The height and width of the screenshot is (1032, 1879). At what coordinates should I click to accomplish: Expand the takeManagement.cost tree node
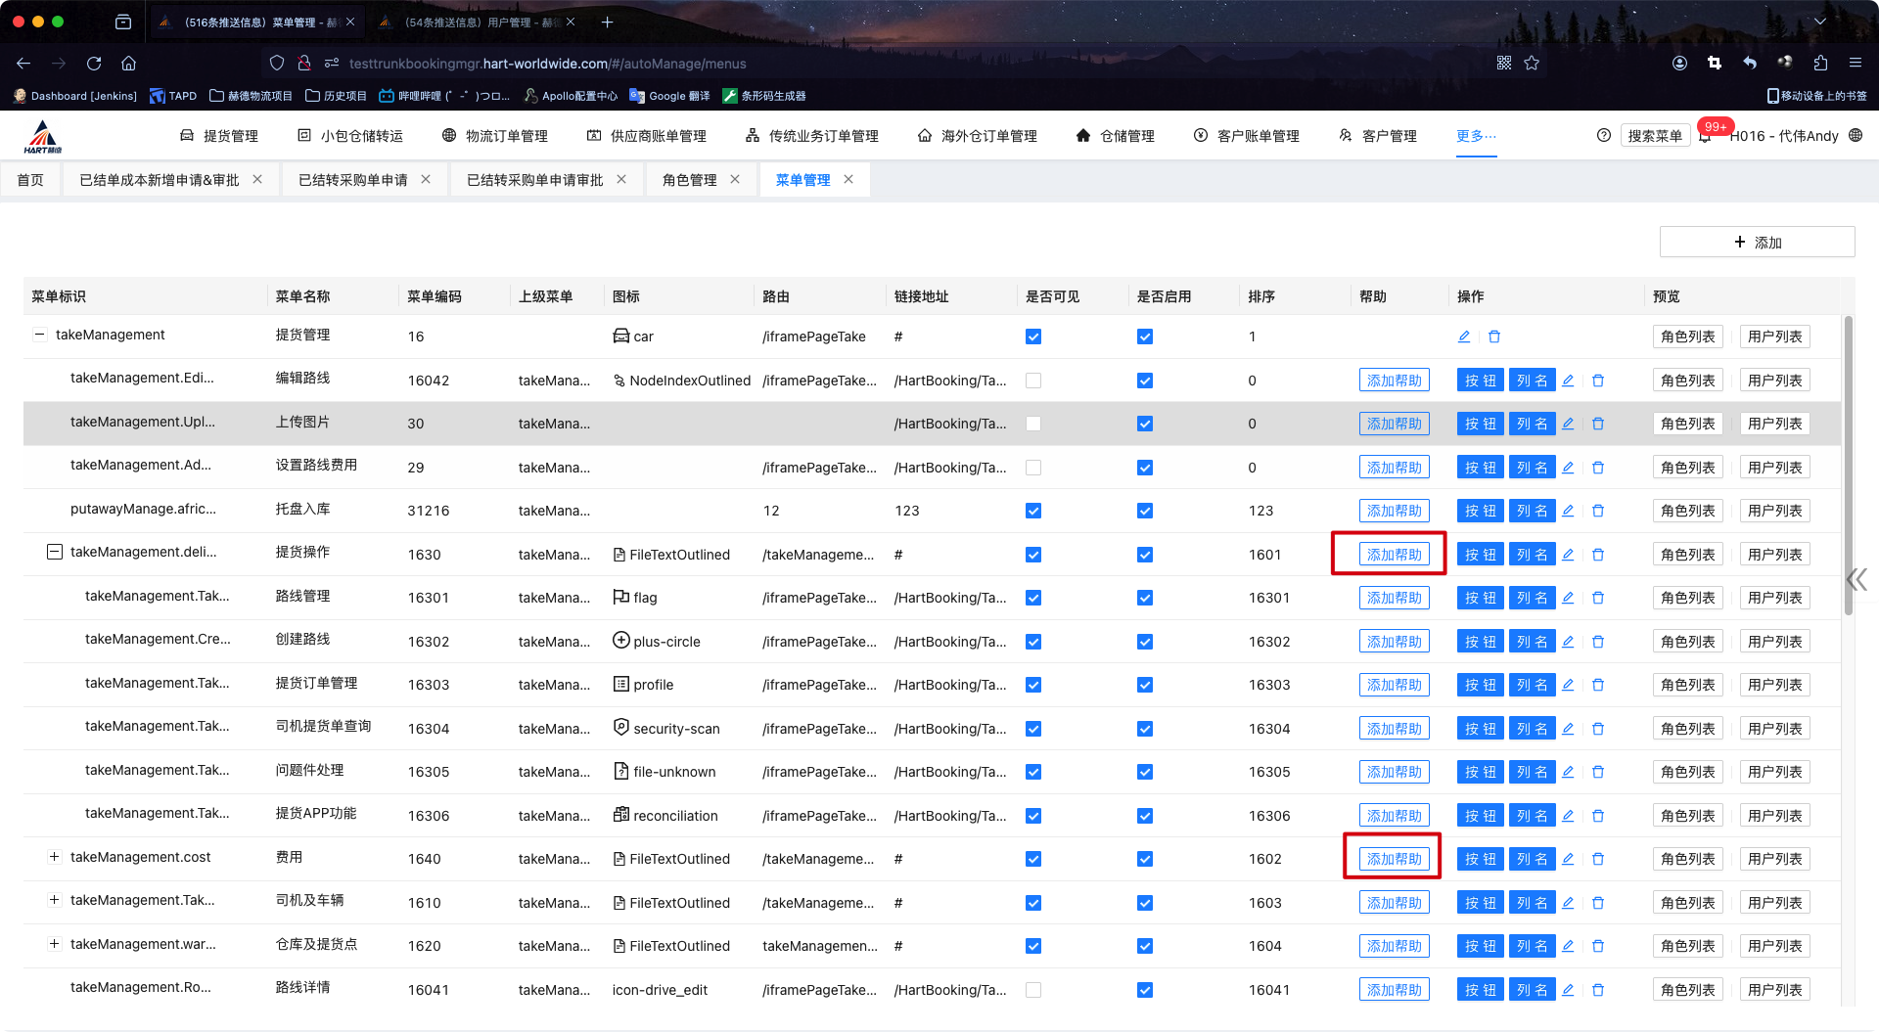pos(55,857)
